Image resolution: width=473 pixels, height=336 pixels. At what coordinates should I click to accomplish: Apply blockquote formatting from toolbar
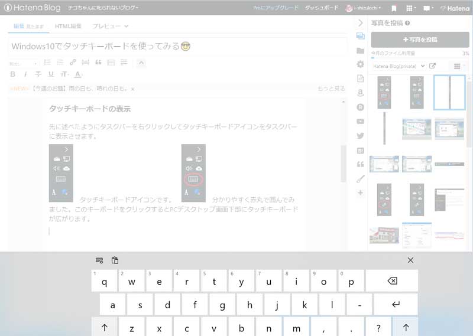coord(98,63)
